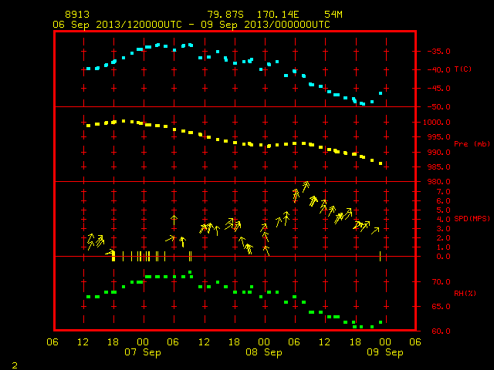Image resolution: width=494 pixels, height=370 pixels.
Task: Click the number 2 at bottom-left corner
Action: [x=15, y=365]
